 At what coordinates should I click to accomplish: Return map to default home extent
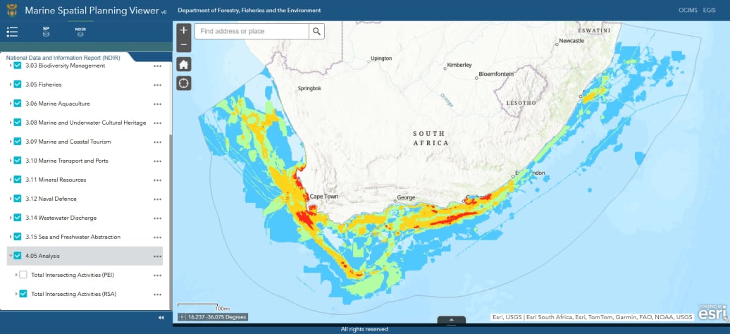(184, 64)
